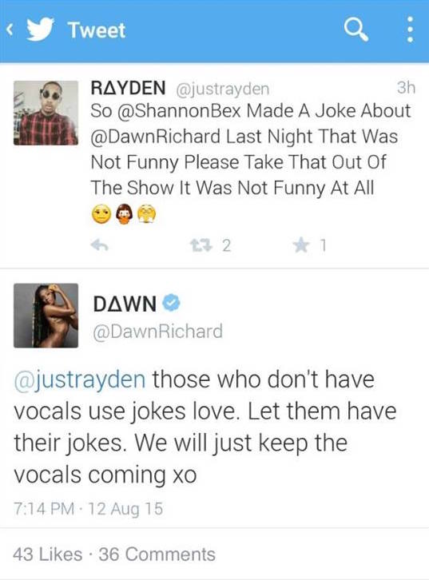Screen dimensions: 429x580
Task: Favorite RAYDEN's tweet with the star icon
Action: click(301, 245)
